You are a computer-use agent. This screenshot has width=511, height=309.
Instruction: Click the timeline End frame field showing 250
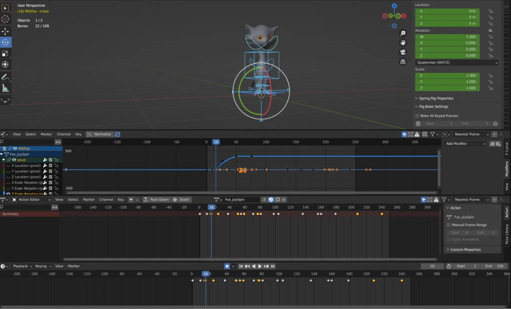[x=494, y=266]
